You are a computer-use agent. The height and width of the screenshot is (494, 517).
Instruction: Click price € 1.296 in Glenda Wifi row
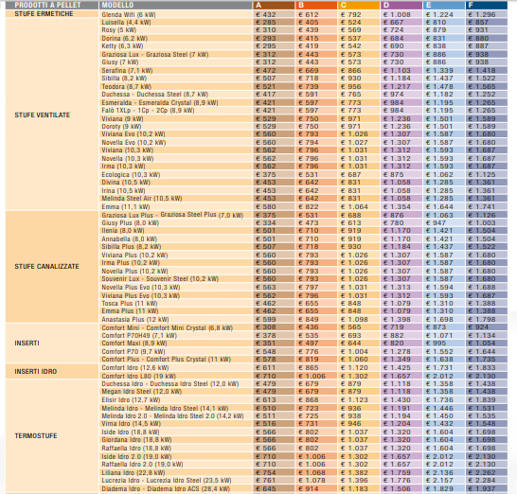tap(482, 15)
